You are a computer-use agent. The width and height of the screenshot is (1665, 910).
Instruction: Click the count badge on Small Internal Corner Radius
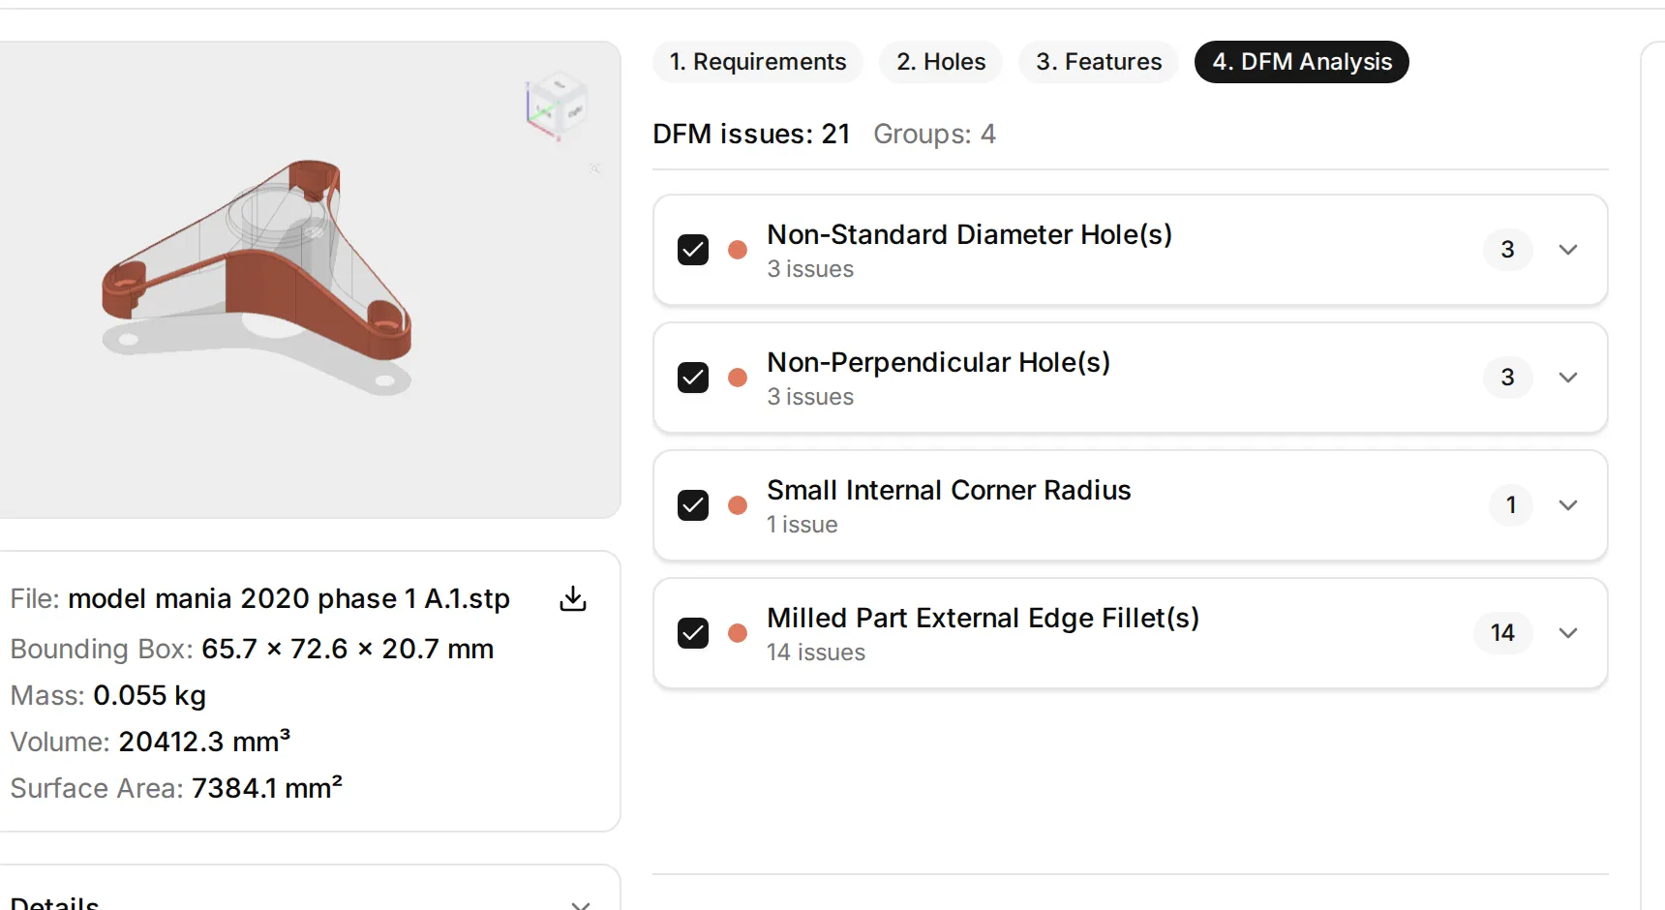pyautogui.click(x=1510, y=505)
